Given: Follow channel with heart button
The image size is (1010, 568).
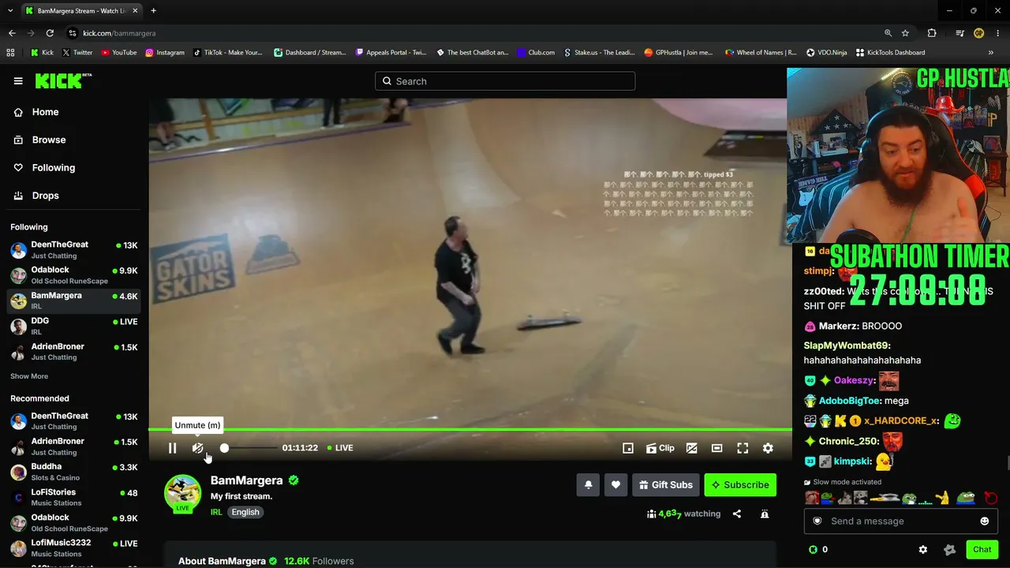Looking at the screenshot, I should click(x=615, y=485).
